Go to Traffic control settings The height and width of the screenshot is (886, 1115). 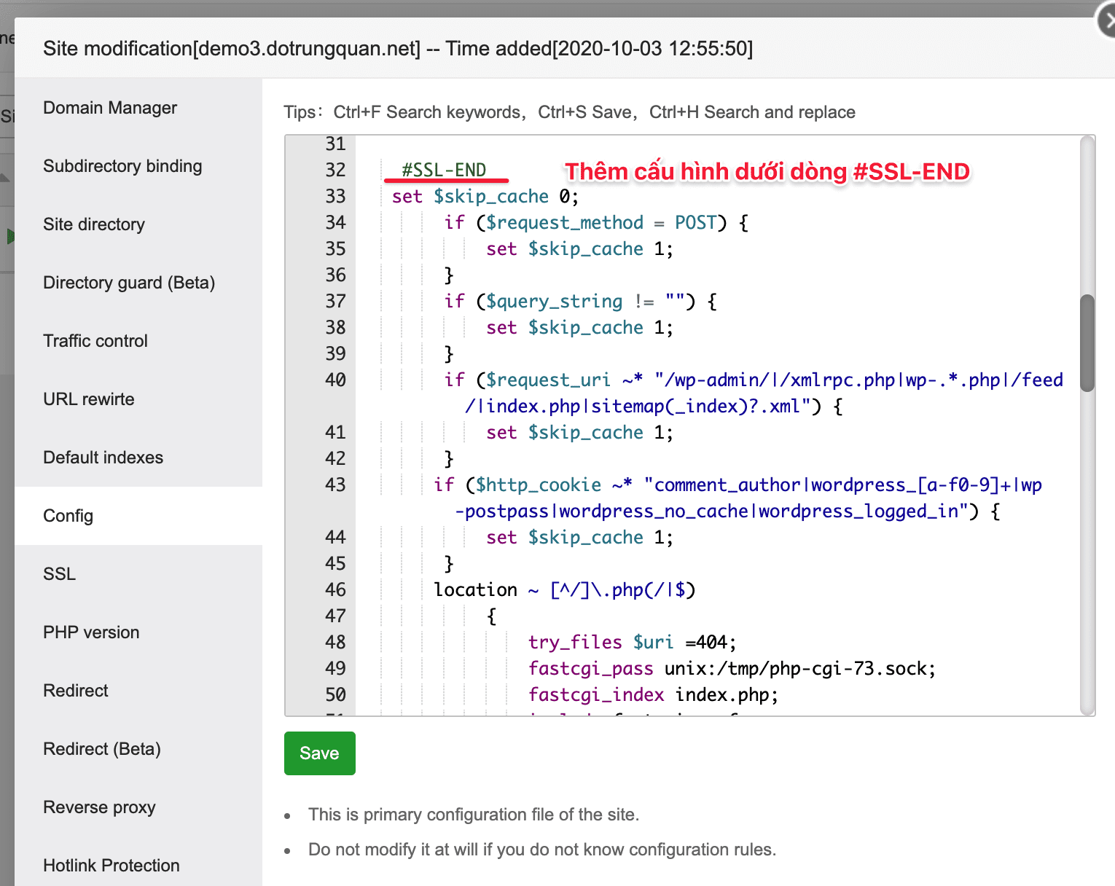pos(95,341)
